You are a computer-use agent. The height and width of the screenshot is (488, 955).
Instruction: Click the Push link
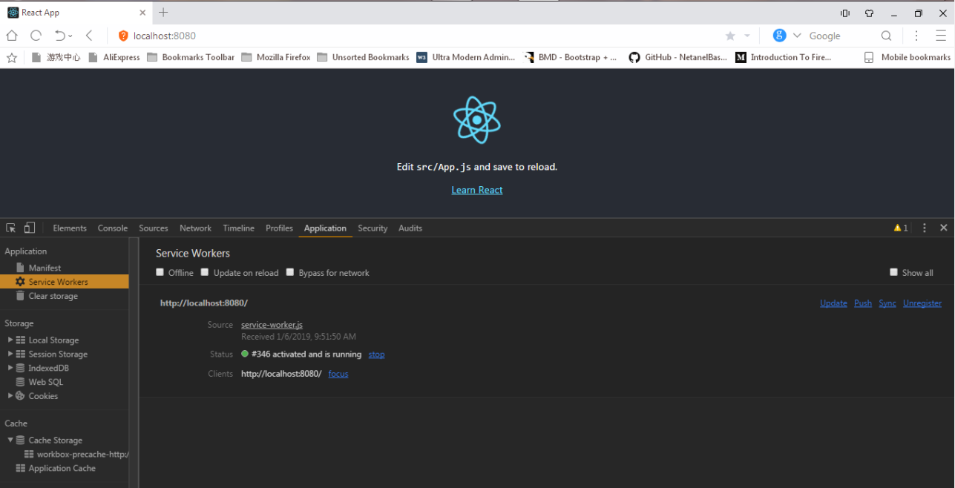coord(863,303)
